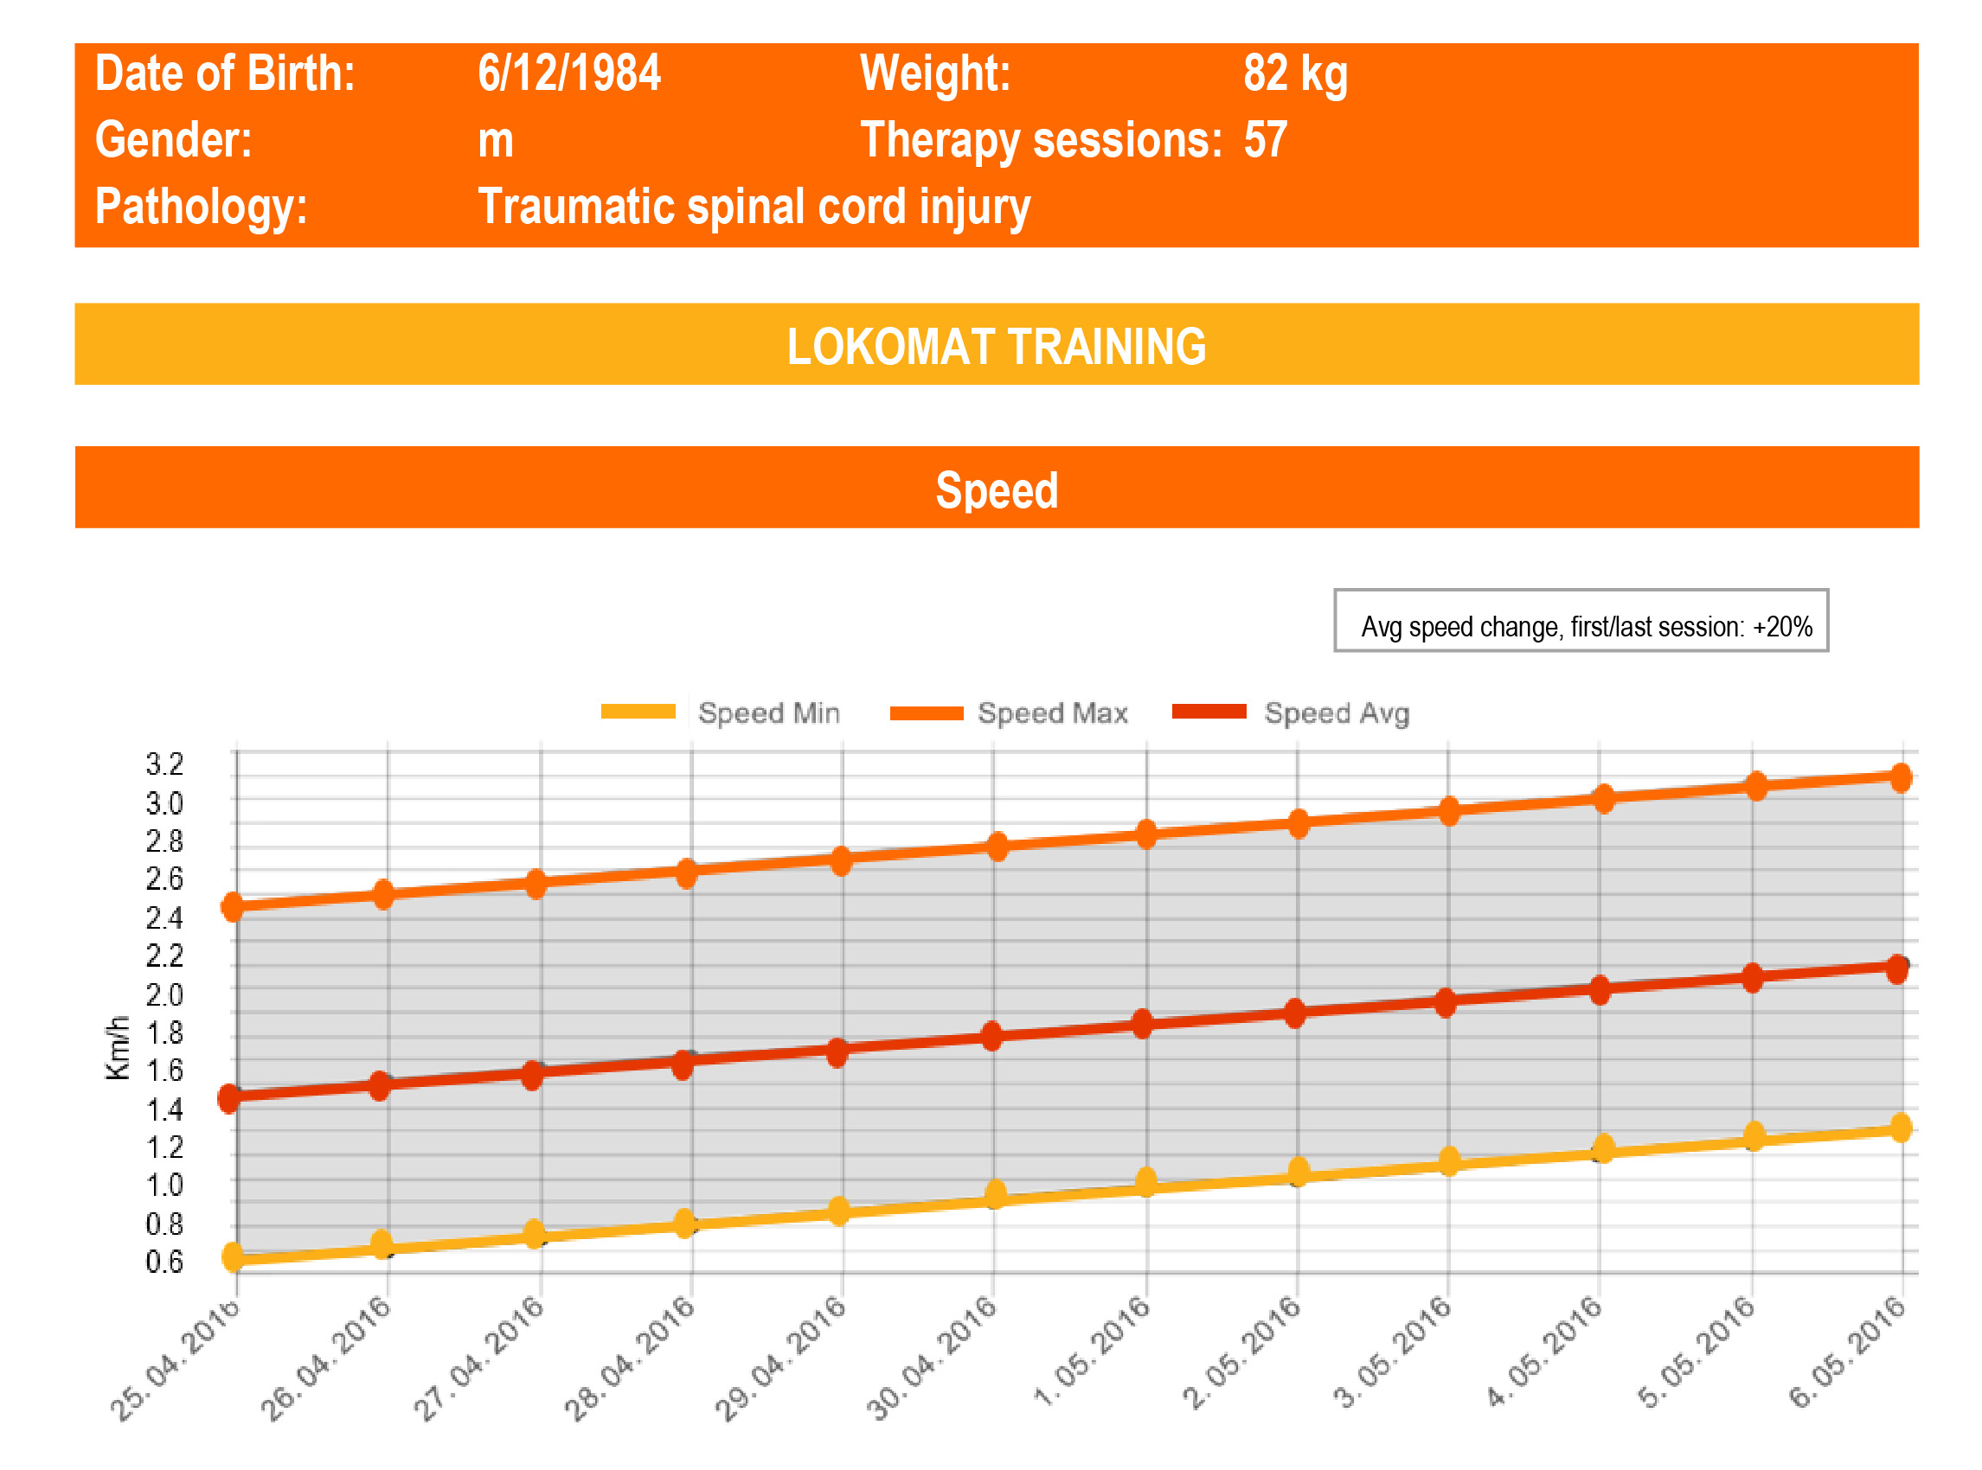Click the Km/h y-axis title

118,1047
